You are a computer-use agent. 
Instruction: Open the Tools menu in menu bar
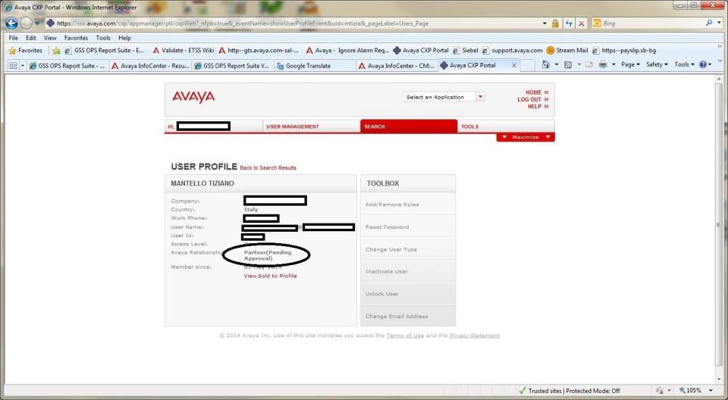103,38
